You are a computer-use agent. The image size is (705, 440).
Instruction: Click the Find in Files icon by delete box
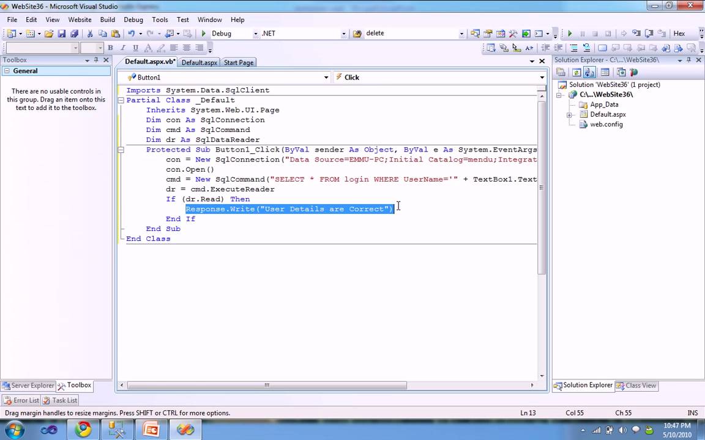tap(357, 34)
